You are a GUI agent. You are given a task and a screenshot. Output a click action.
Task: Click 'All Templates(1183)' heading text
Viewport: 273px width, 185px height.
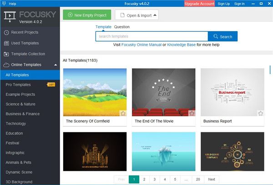tap(80, 60)
